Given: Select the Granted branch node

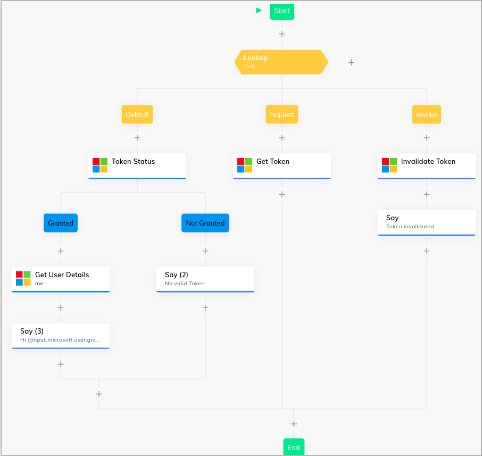Looking at the screenshot, I should 61,223.
